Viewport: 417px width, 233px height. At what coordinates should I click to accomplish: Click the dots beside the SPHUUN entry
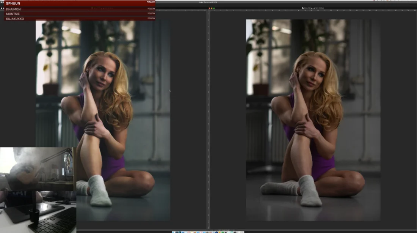[2, 3]
